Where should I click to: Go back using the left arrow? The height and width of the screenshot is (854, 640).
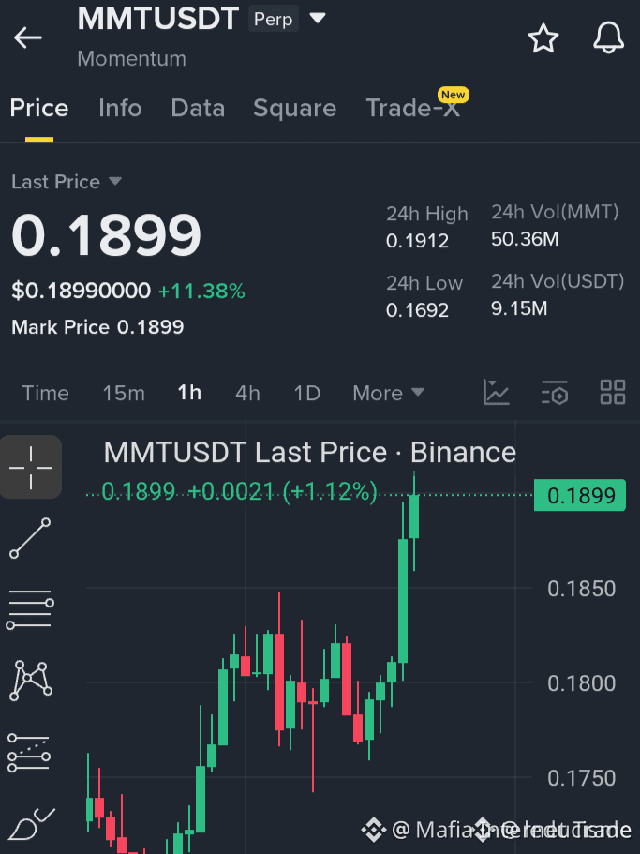[x=28, y=38]
